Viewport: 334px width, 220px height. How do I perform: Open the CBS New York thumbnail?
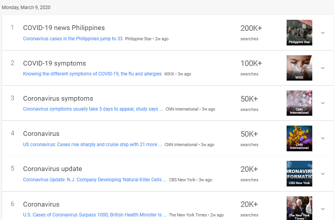point(299,174)
